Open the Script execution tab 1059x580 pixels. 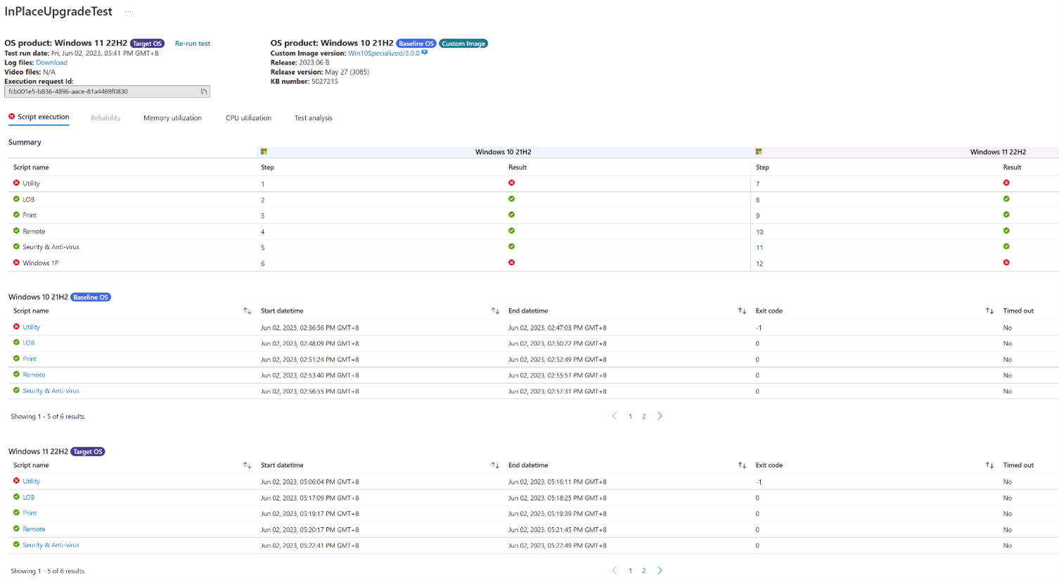[x=39, y=117]
